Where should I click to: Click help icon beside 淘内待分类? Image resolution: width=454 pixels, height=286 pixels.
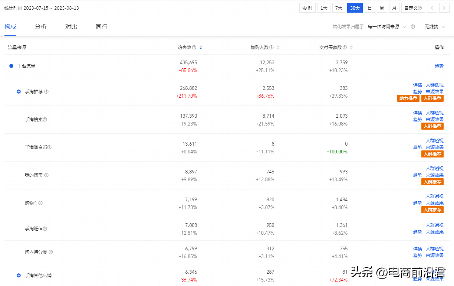click(51, 252)
